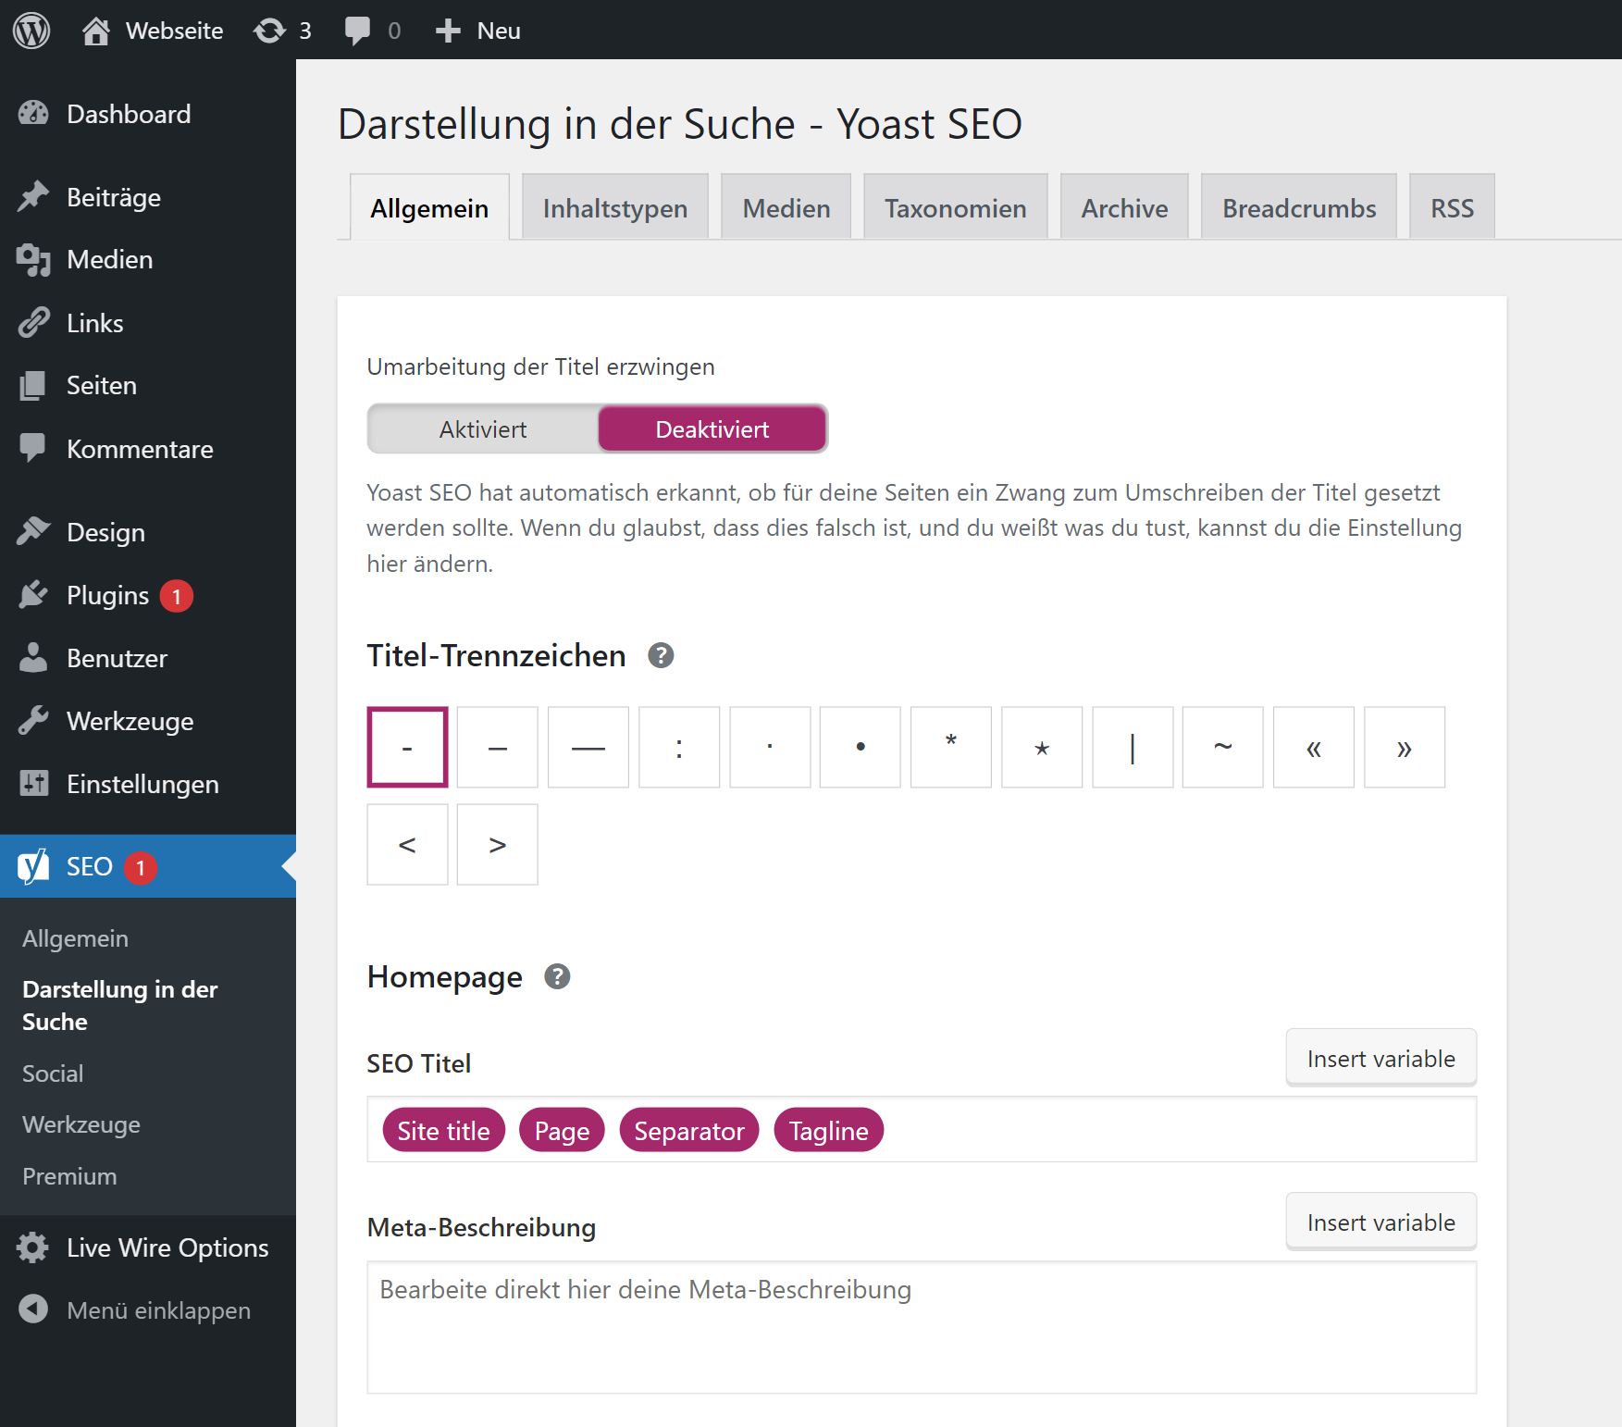Switch to the Breadcrumbs tab
The height and width of the screenshot is (1427, 1622).
[x=1298, y=208]
